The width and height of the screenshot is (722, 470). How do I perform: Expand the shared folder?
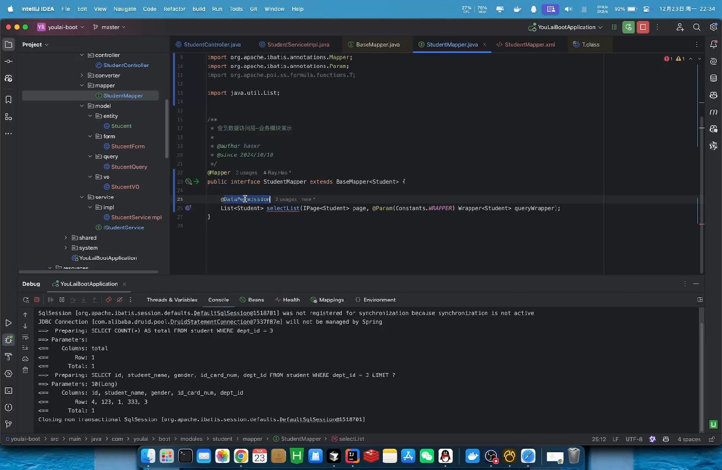tap(66, 238)
